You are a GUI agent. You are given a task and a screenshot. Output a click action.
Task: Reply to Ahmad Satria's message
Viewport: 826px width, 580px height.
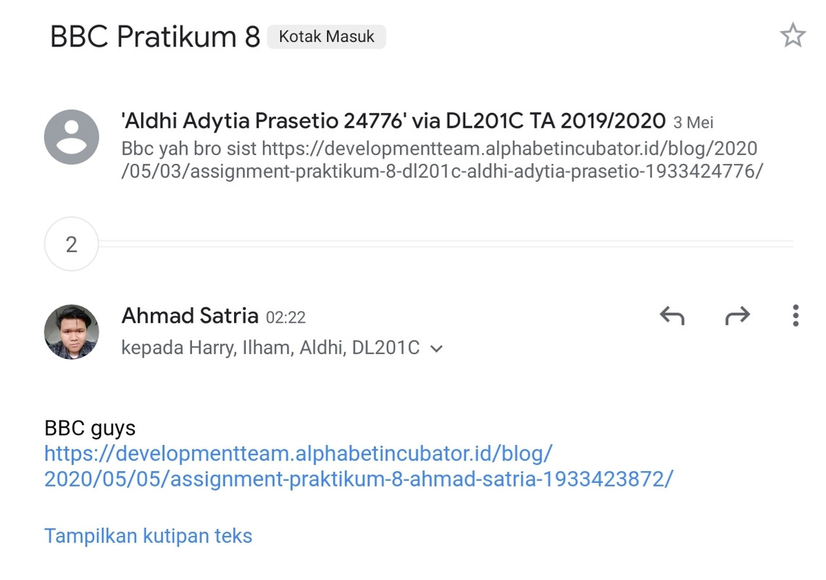click(672, 316)
